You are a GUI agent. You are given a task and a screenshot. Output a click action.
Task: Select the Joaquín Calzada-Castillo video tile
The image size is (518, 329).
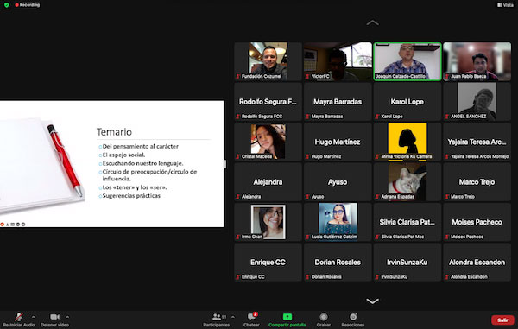point(407,61)
